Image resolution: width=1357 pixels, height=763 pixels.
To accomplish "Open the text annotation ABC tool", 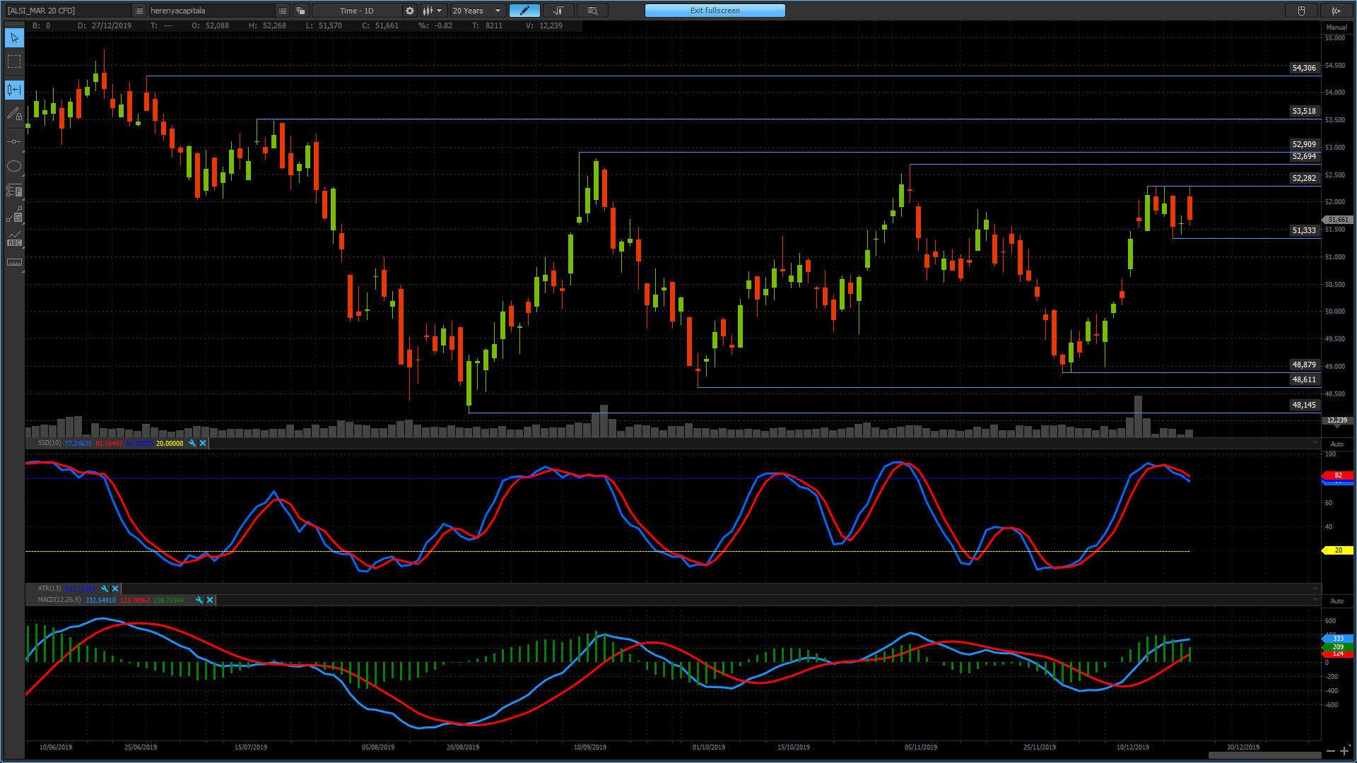I will (14, 238).
